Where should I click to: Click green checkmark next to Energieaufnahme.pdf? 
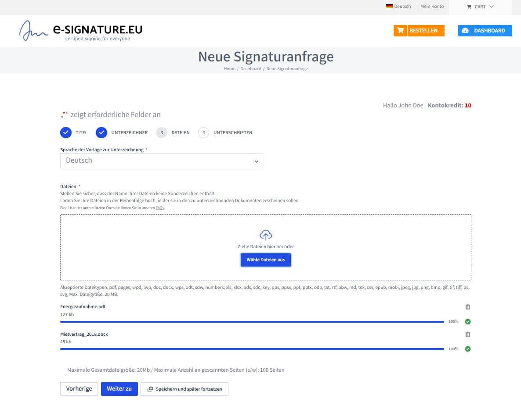click(x=468, y=322)
